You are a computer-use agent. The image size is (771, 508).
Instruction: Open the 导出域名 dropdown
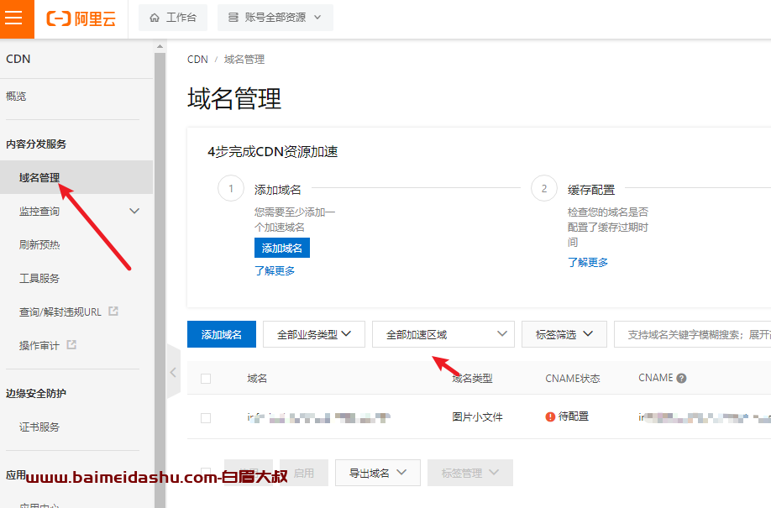pos(378,473)
